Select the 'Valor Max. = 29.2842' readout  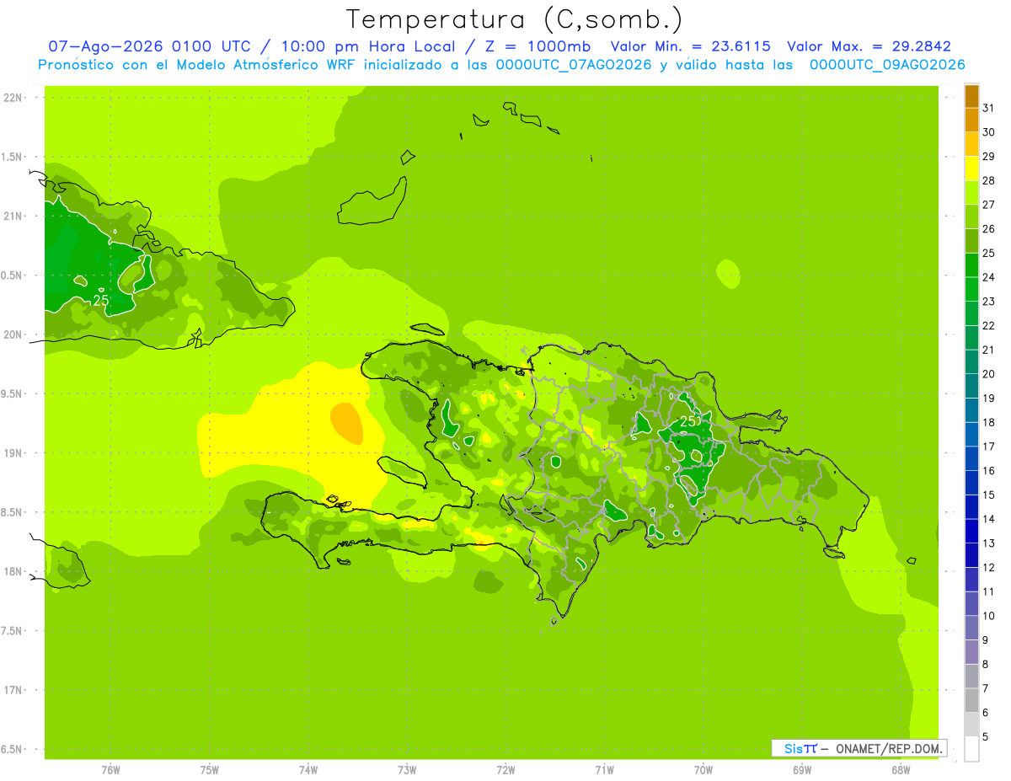tap(869, 47)
